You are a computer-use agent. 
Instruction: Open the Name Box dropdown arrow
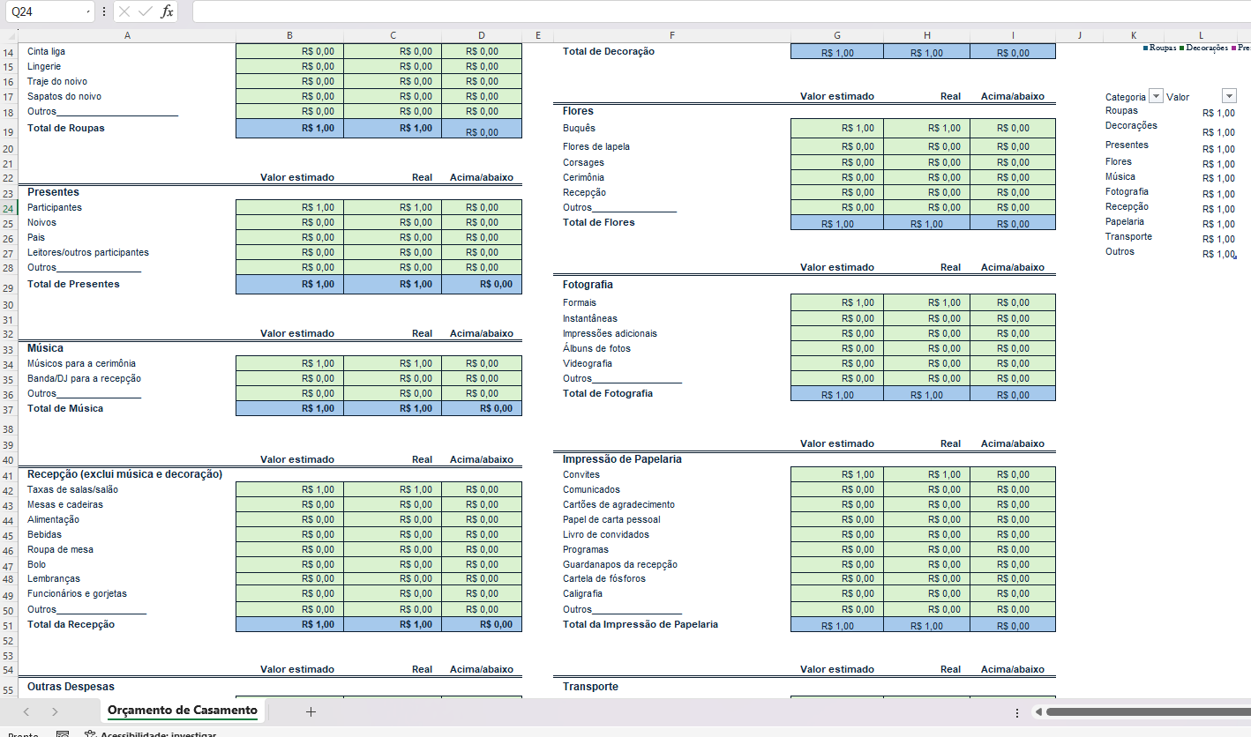point(89,11)
